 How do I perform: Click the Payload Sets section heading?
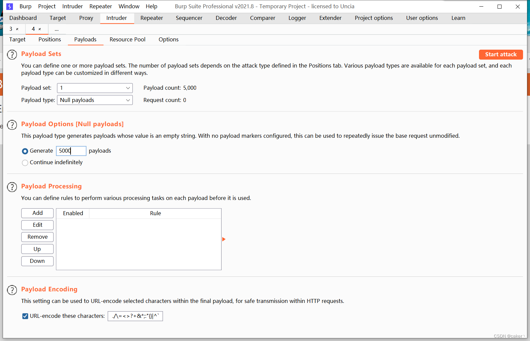(41, 54)
